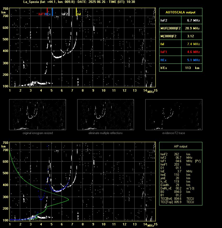Click the hmF2 262 km row
The height and width of the screenshot is (228, 222).
click(176, 154)
